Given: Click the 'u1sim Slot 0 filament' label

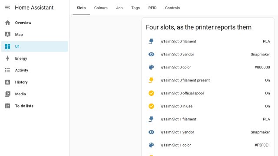Looking at the screenshot, I should click(179, 42).
